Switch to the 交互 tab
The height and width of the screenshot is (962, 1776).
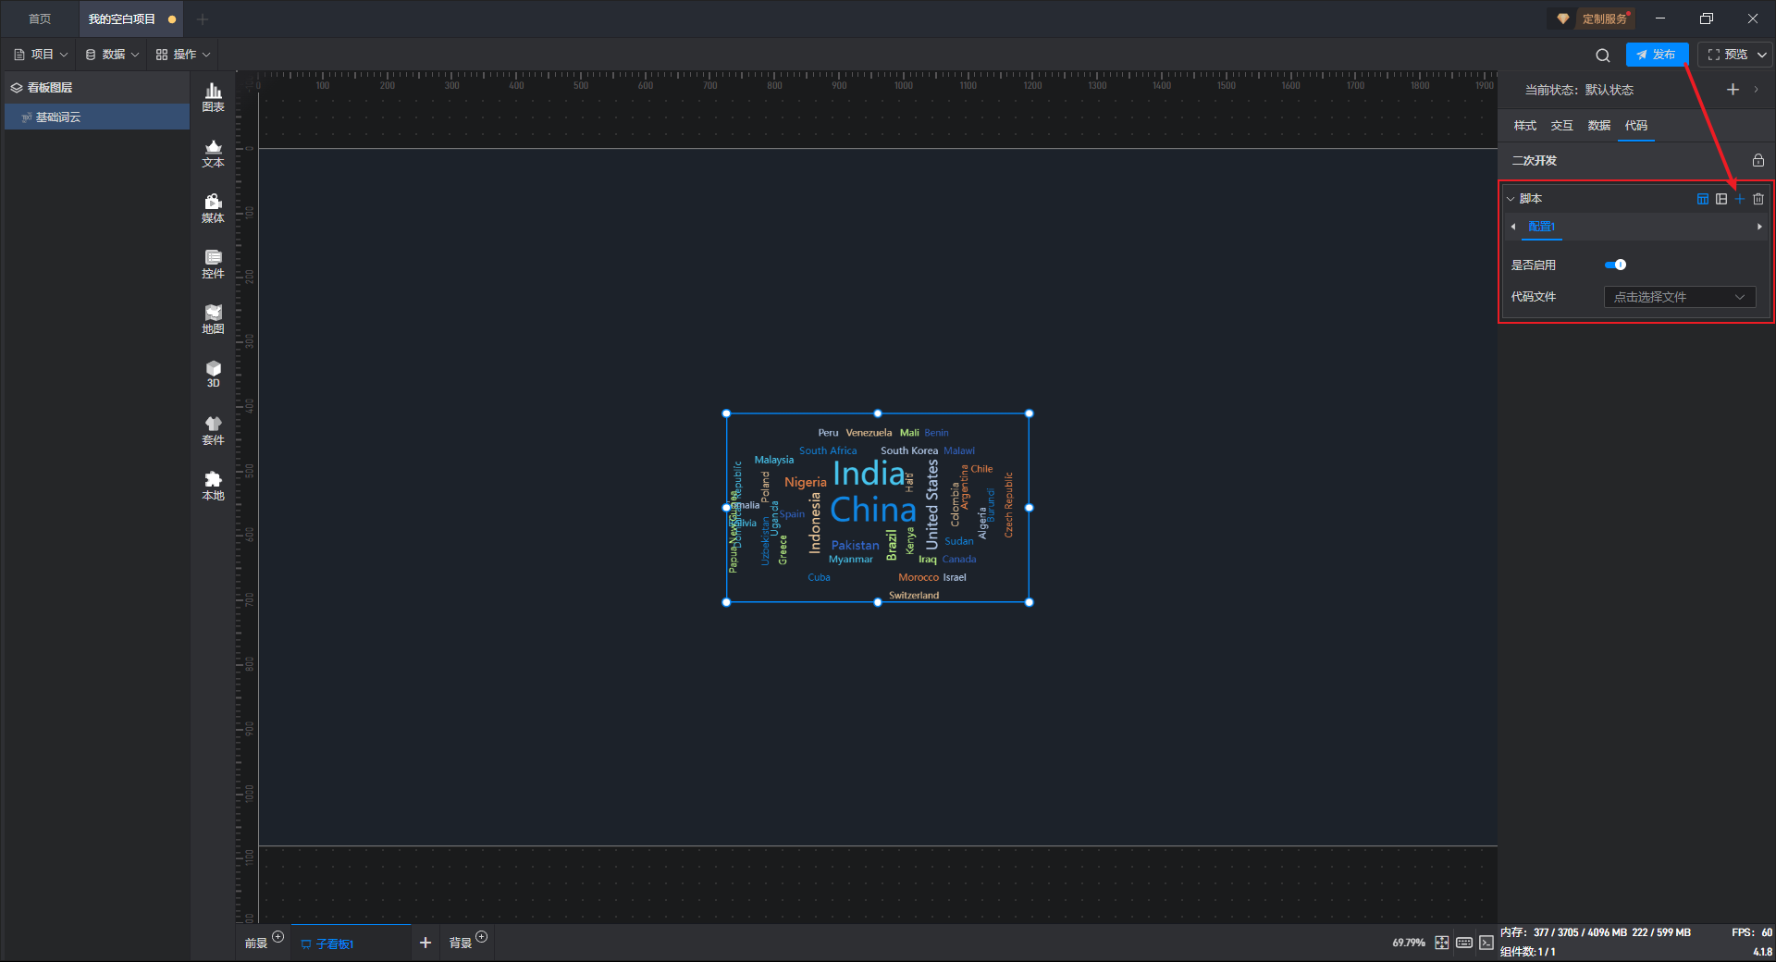pos(1561,126)
